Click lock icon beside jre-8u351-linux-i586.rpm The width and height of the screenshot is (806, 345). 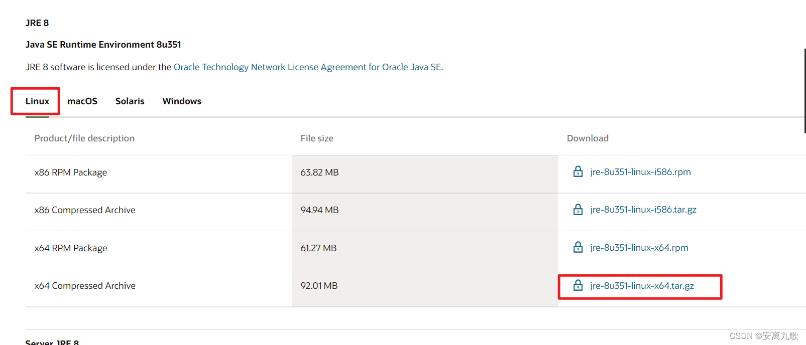(x=578, y=171)
